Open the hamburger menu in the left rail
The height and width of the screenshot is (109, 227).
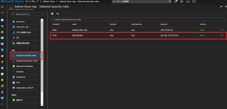[x=2, y=7]
